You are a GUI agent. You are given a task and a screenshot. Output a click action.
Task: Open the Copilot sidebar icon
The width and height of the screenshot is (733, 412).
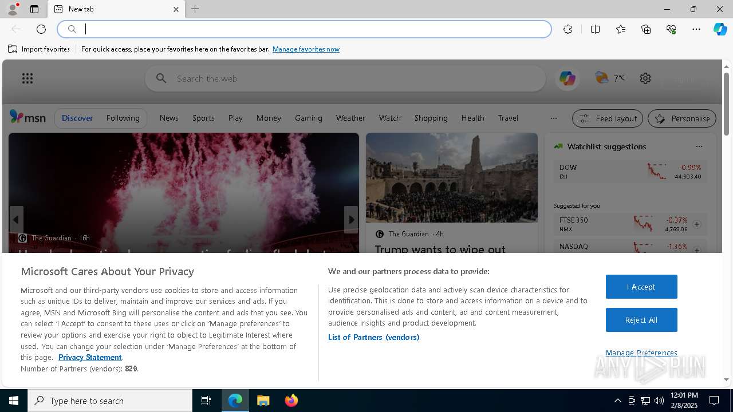(720, 29)
